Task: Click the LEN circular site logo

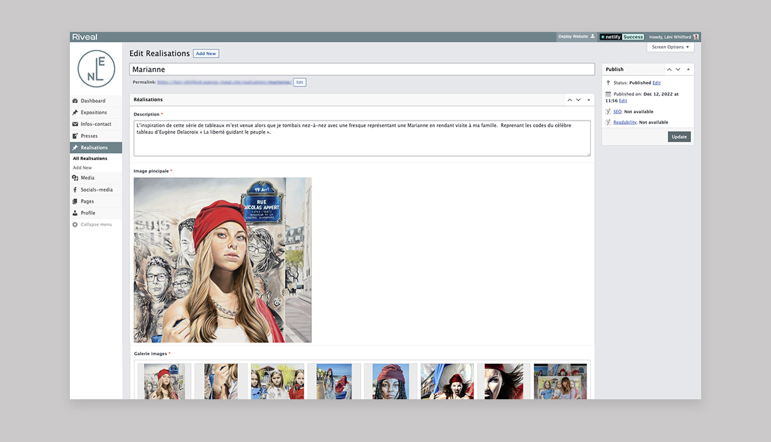Action: [x=96, y=69]
